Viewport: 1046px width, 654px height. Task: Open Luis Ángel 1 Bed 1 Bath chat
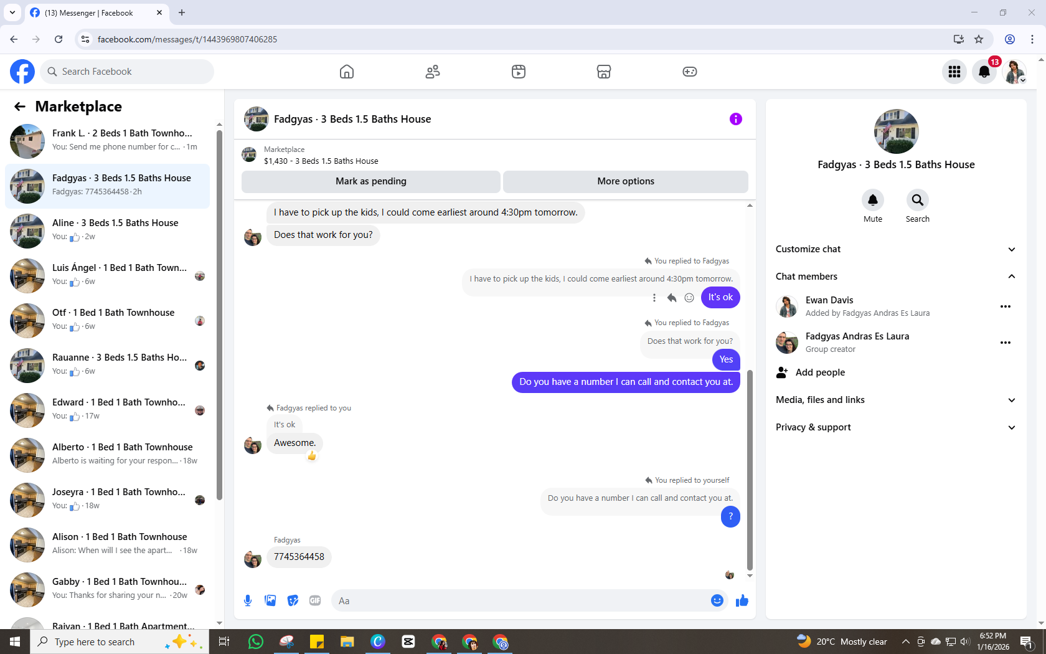107,275
